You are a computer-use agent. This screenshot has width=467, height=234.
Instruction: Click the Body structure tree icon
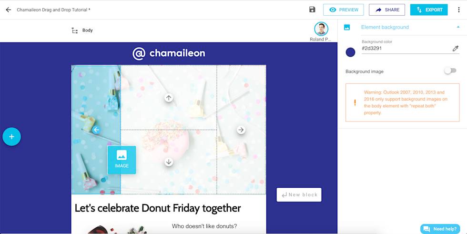[74, 31]
